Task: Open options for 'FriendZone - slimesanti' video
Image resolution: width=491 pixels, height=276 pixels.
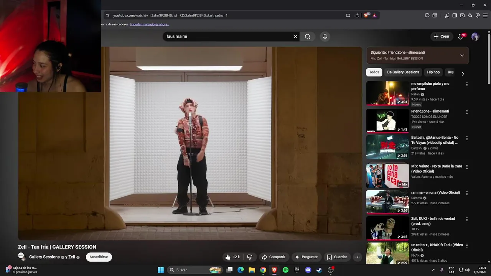Action: click(467, 112)
